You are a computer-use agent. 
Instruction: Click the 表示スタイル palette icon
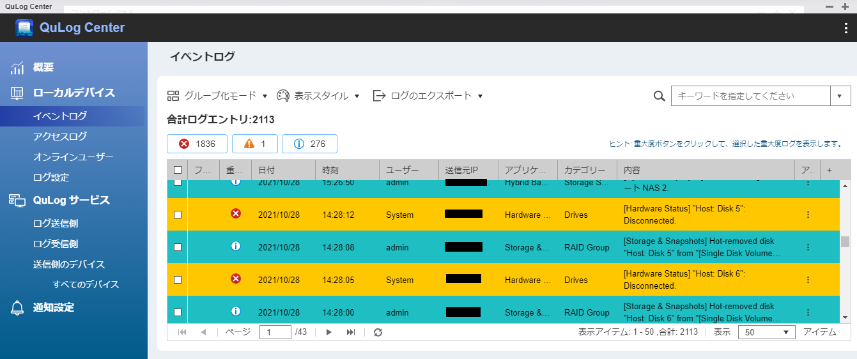coord(283,96)
